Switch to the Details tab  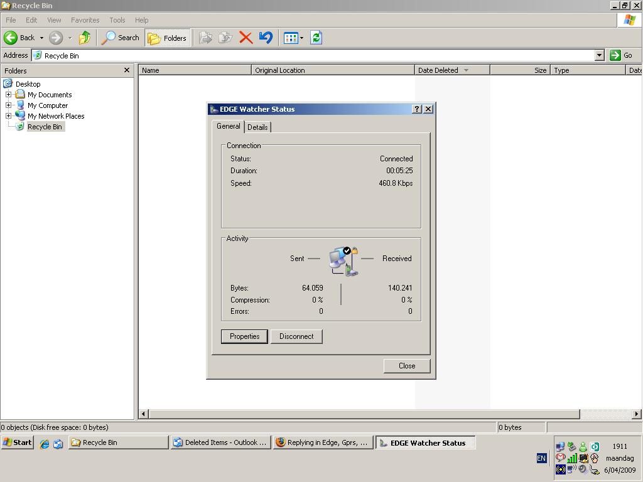pos(257,127)
